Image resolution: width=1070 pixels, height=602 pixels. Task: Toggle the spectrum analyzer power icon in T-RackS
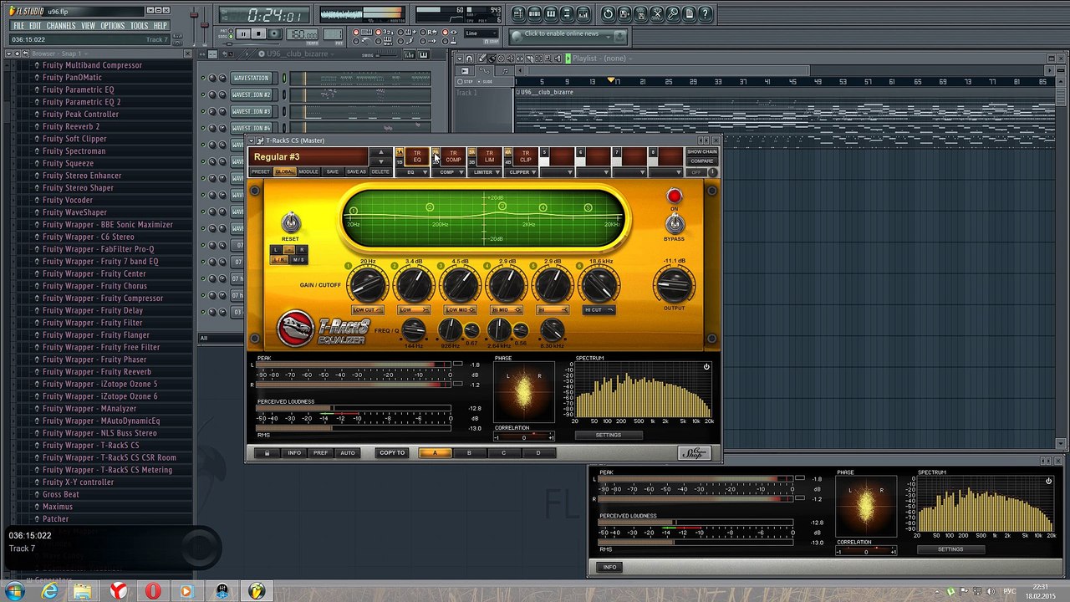click(x=706, y=366)
